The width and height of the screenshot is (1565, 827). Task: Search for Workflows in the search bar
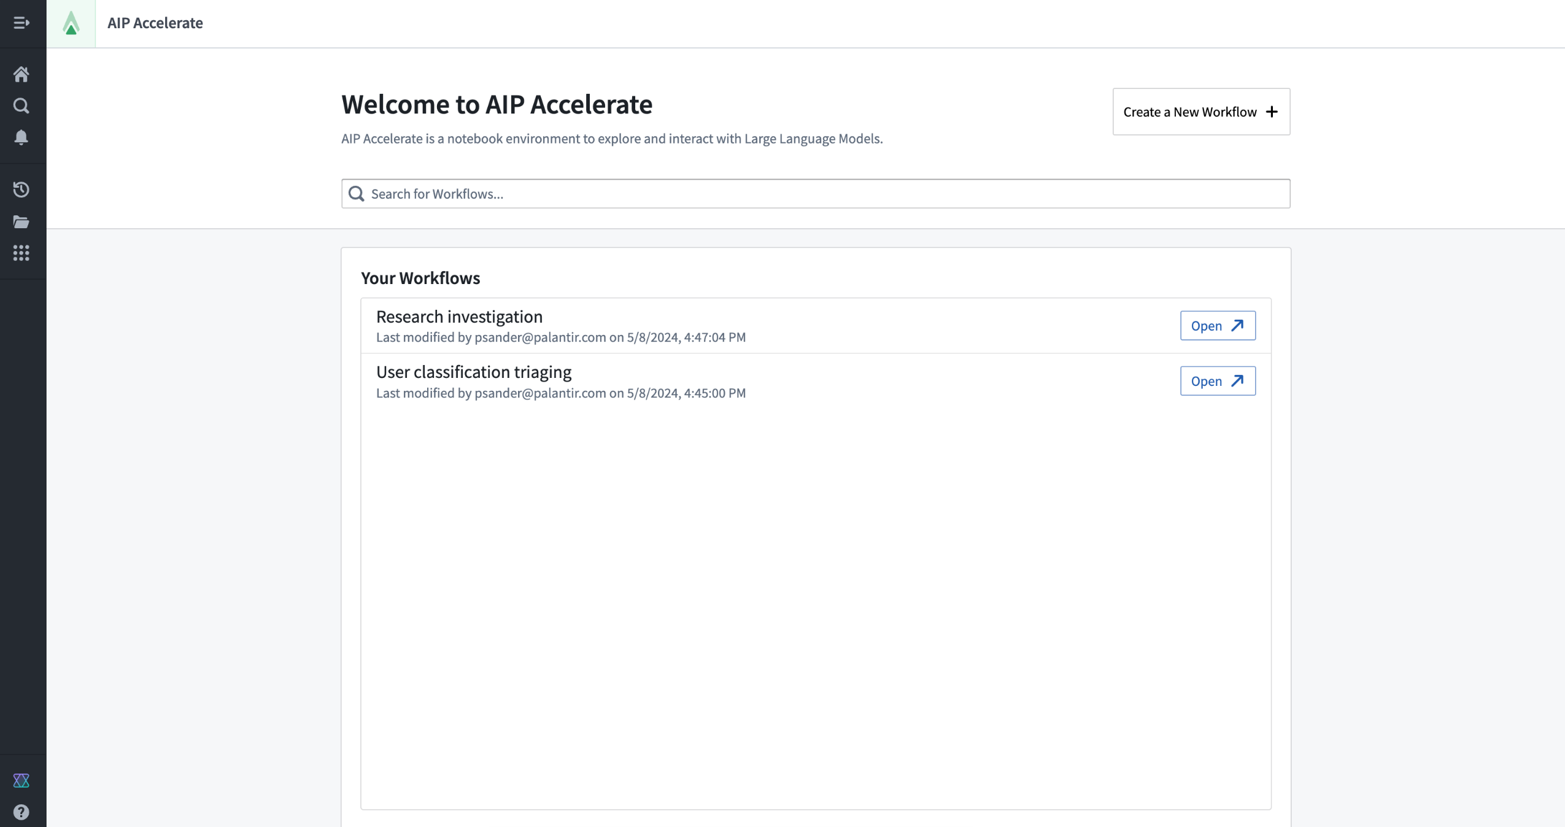coord(816,193)
